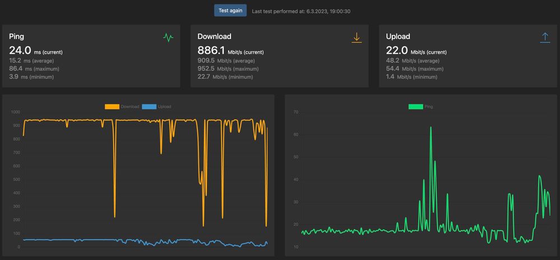Click the orange download arrow icon
The image size is (560, 260).
point(357,38)
